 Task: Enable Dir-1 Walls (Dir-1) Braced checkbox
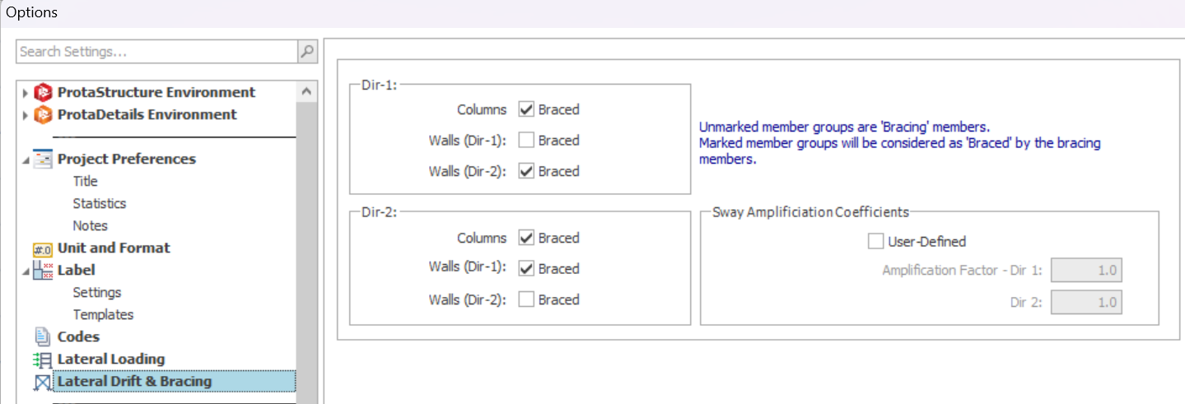pyautogui.click(x=526, y=141)
